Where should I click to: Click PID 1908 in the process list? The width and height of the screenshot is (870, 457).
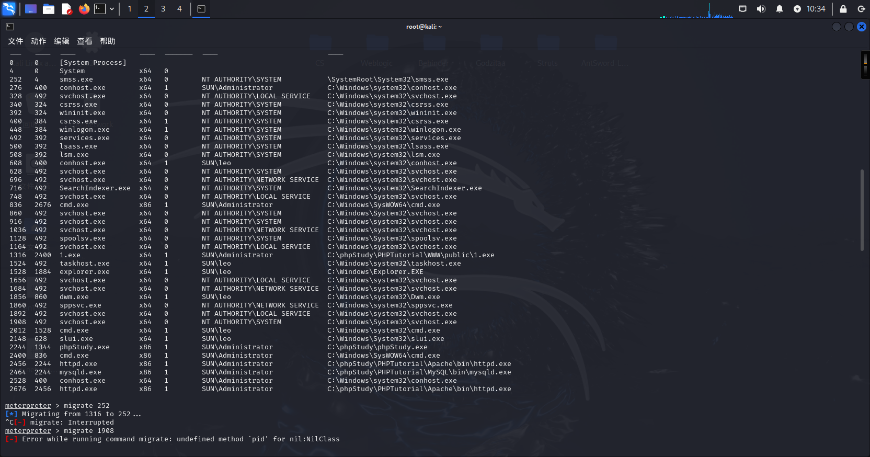[x=18, y=322]
